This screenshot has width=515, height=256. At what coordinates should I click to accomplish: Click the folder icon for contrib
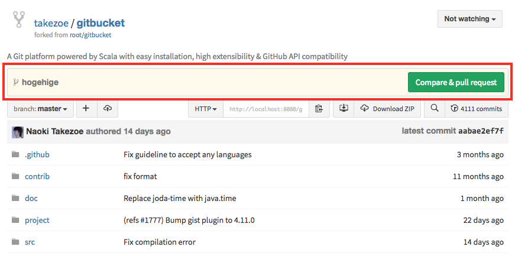15,176
